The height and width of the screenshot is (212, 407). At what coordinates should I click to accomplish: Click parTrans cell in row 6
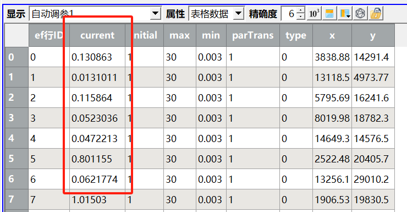pyautogui.click(x=253, y=180)
